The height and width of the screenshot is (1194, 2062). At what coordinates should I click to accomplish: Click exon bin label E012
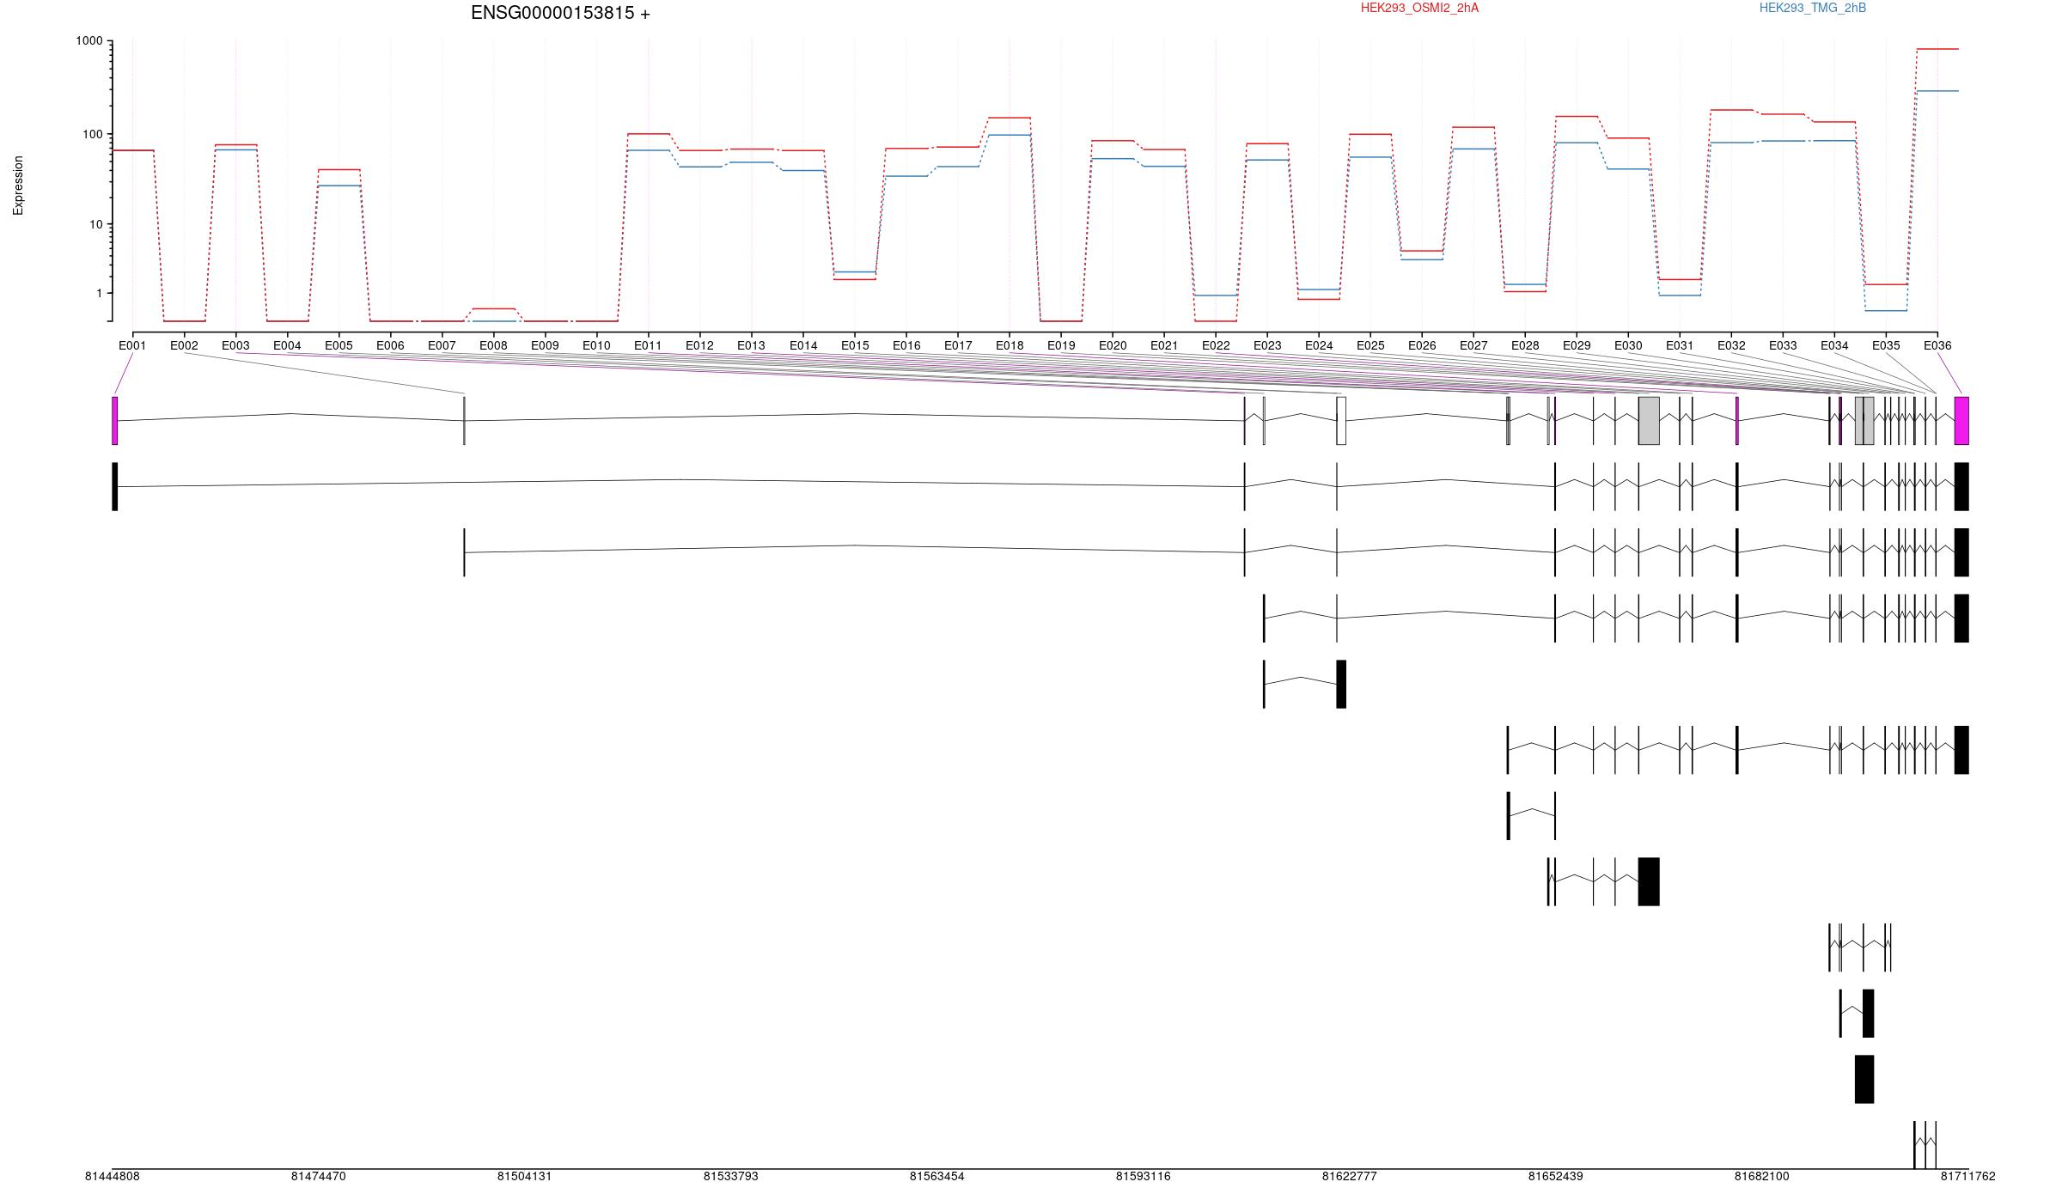click(699, 345)
